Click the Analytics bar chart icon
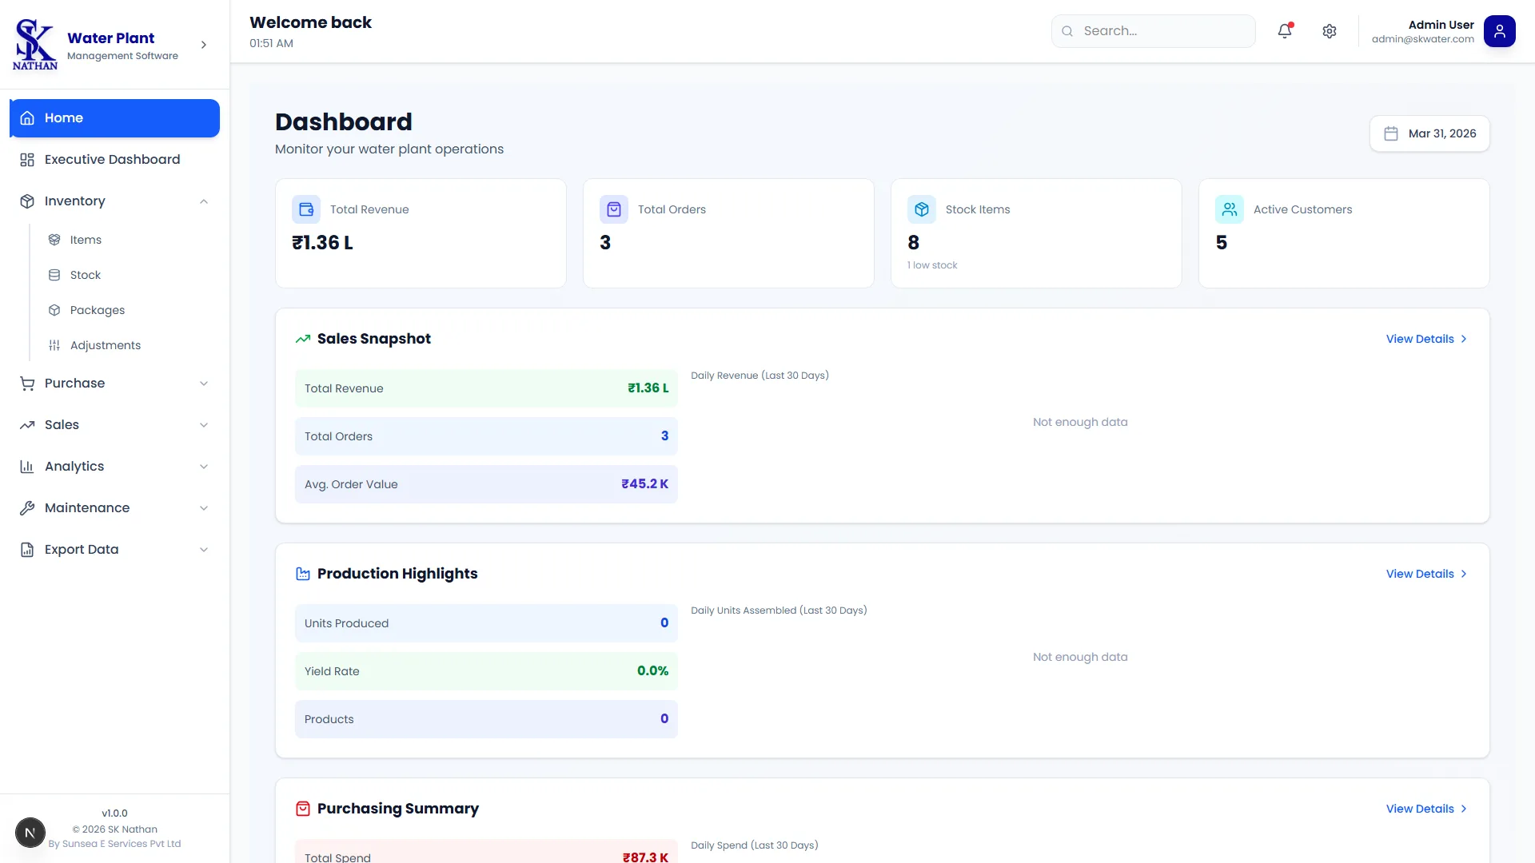Screen dimensions: 1535x863 point(27,467)
